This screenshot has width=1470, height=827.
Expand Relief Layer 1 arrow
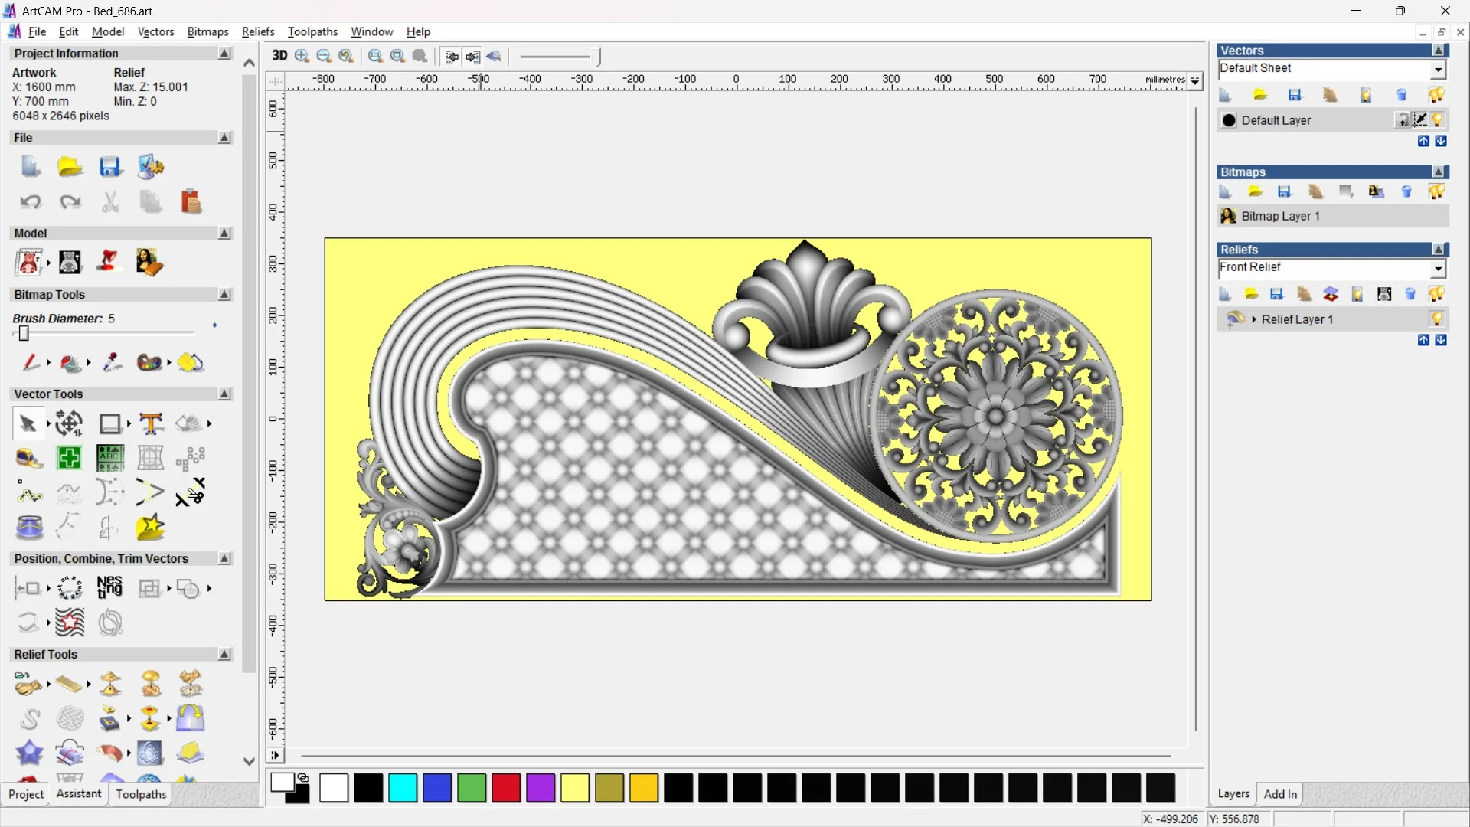(x=1253, y=319)
